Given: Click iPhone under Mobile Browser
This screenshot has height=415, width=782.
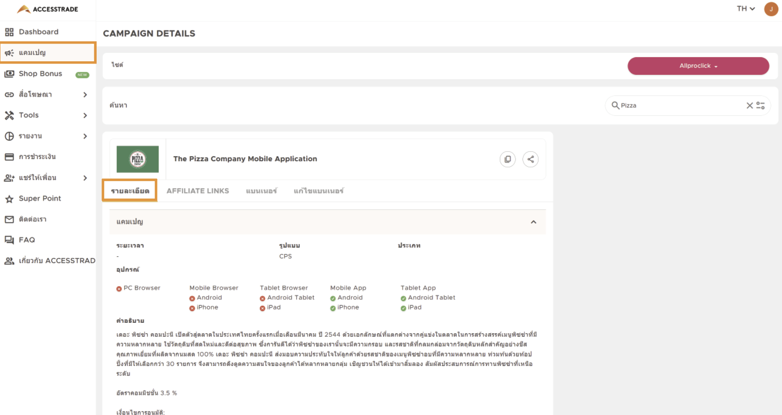Looking at the screenshot, I should (204, 307).
